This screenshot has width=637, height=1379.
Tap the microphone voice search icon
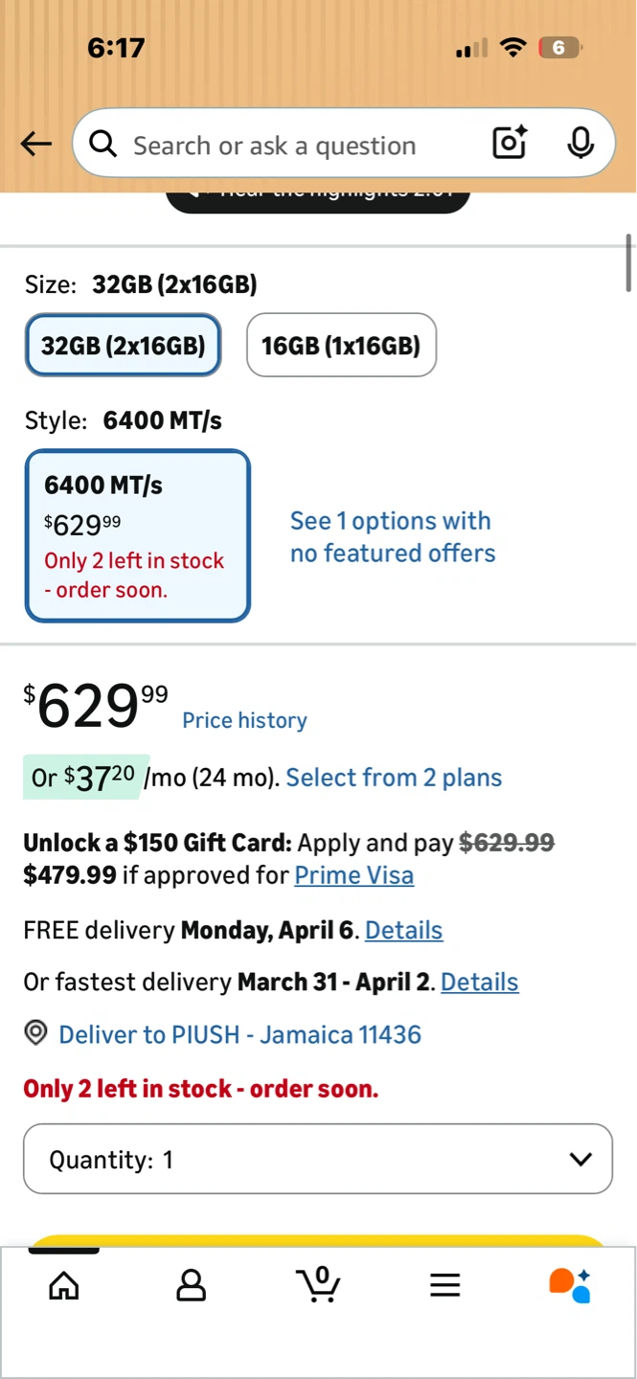tap(580, 143)
